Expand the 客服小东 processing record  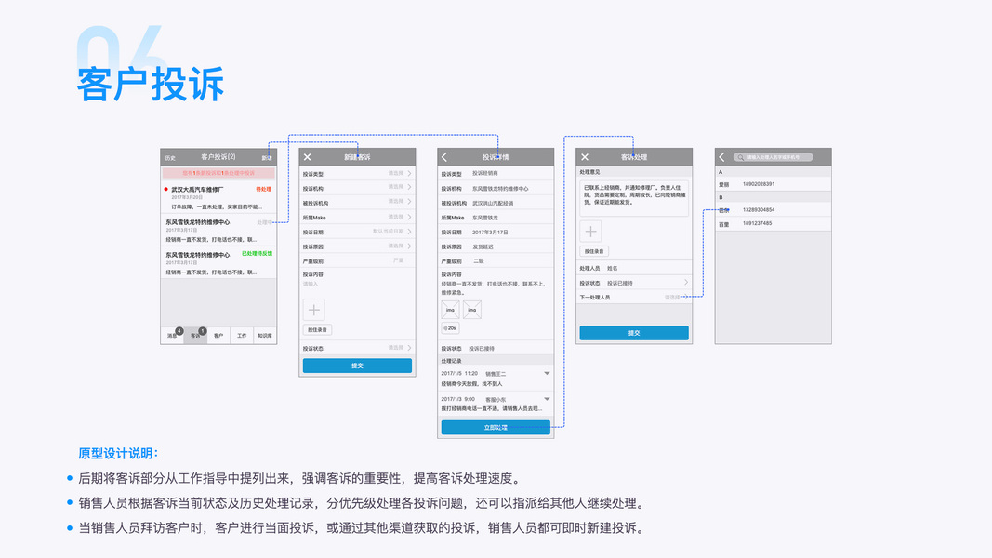pyautogui.click(x=547, y=399)
